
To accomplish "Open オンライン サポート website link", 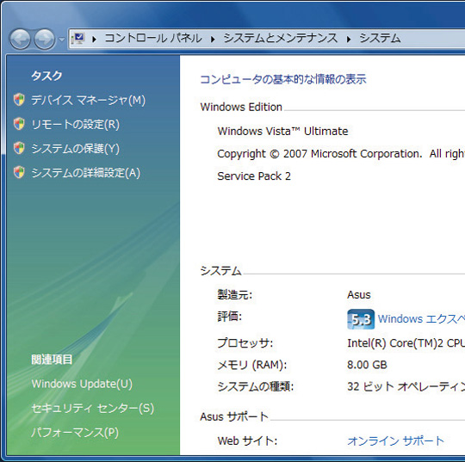I will click(x=395, y=441).
